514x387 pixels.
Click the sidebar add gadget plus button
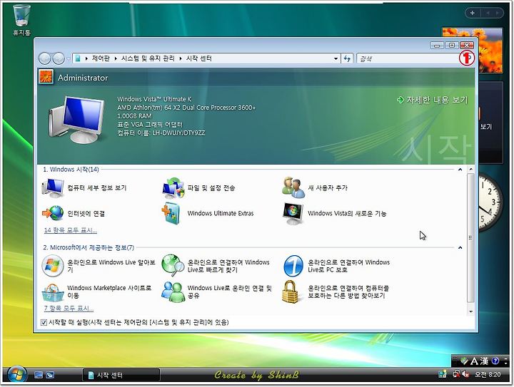coord(473,13)
